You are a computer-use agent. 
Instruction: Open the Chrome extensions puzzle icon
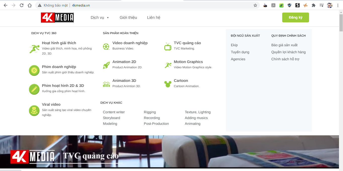pos(313,5)
